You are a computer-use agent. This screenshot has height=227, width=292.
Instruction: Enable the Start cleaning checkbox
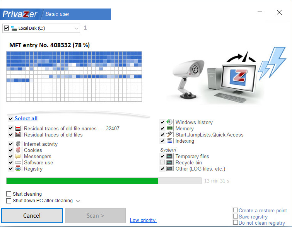click(x=9, y=194)
